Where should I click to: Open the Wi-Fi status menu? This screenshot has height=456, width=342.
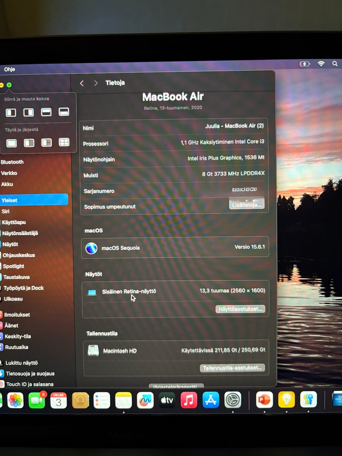(321, 63)
